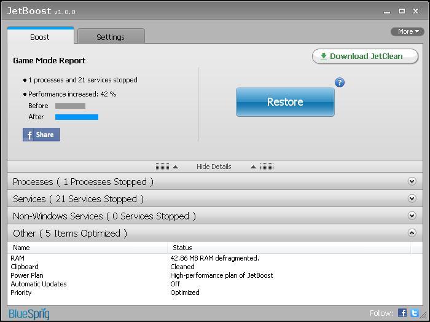The height and width of the screenshot is (322, 430).
Task: Click the up arrow left of Hide Details
Action: pyautogui.click(x=176, y=167)
